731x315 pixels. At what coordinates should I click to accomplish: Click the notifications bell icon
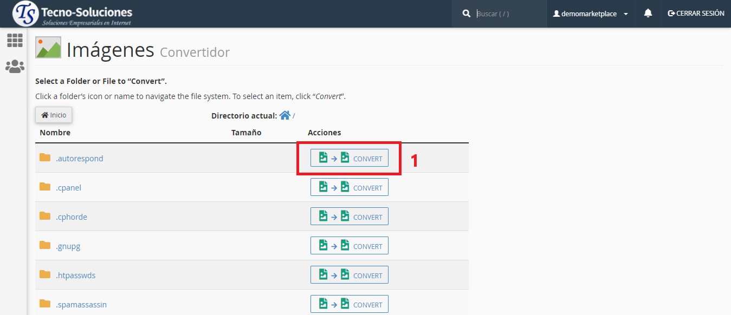[648, 14]
